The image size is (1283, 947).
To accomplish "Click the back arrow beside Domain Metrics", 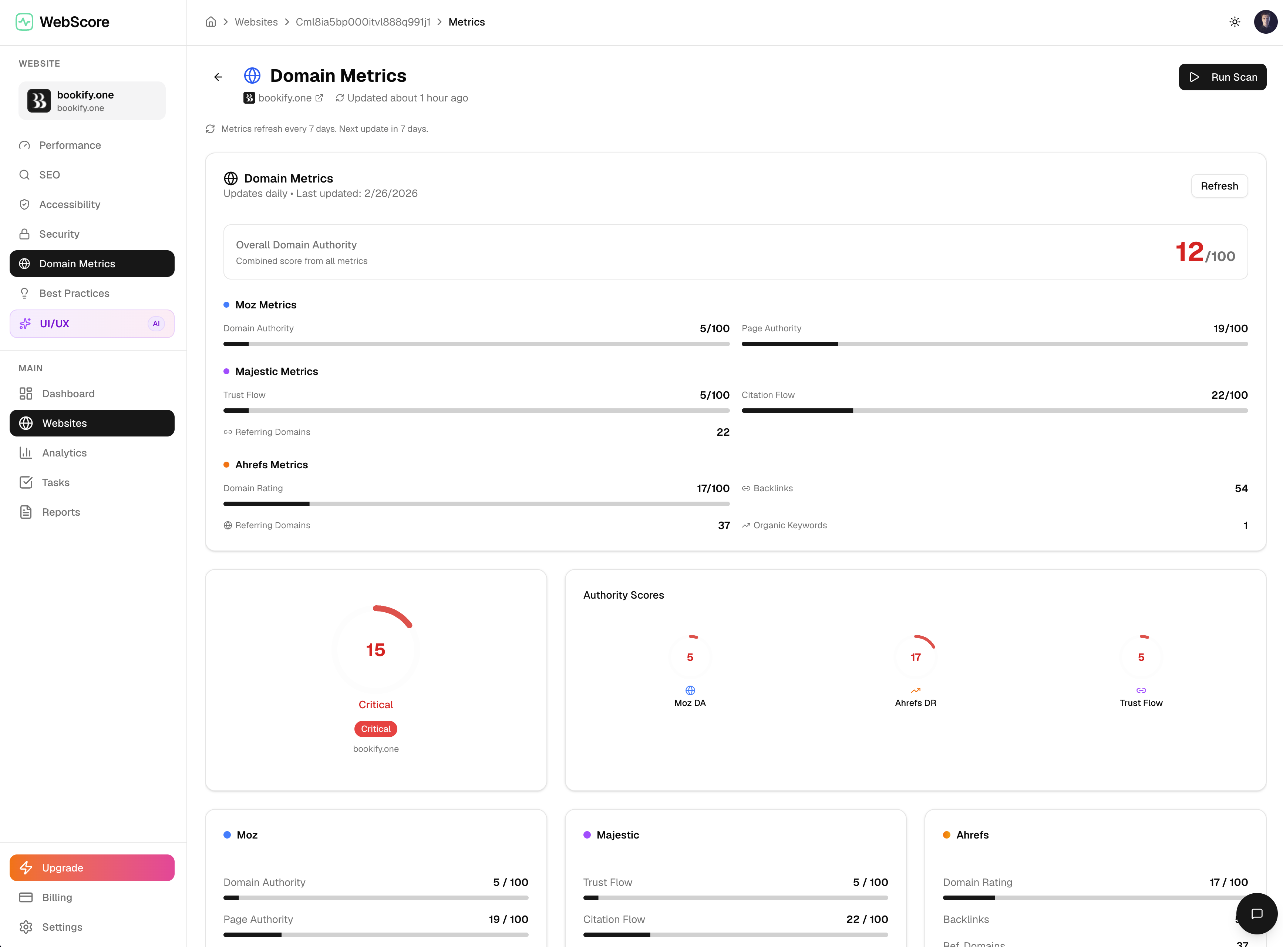I will (218, 77).
